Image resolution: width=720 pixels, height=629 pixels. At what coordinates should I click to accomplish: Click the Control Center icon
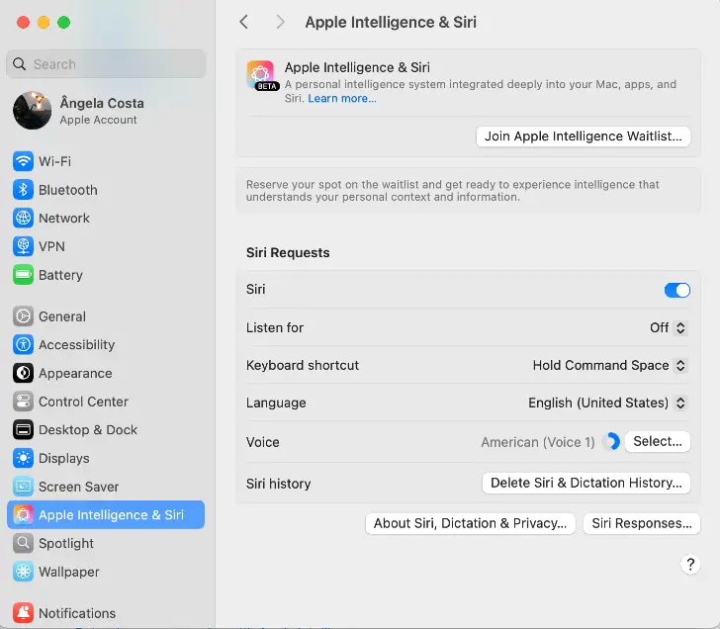23,402
